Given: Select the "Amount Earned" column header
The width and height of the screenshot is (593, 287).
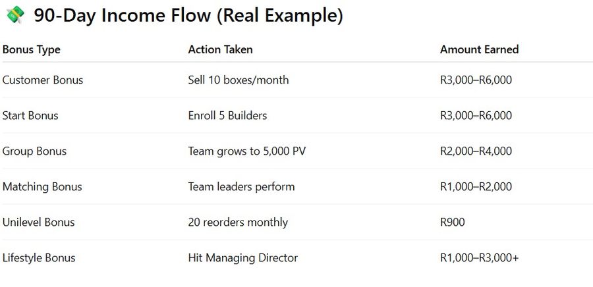Looking at the screenshot, I should [479, 49].
